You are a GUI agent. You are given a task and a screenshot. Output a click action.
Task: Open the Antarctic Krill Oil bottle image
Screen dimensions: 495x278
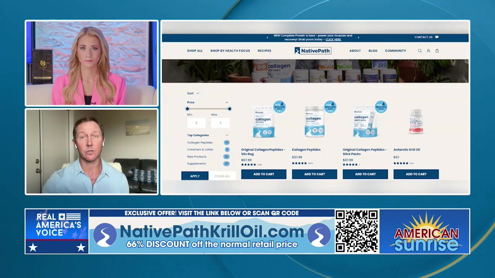[x=416, y=122]
